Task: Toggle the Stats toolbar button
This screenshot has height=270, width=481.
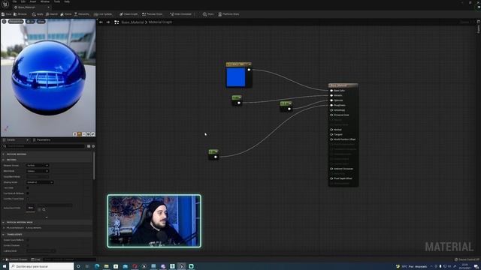Action: 208,14
